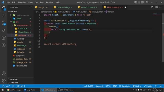Viewport: 164px width, 92px height.
Task: Open the Source Control view icon
Action: (x=4, y=23)
